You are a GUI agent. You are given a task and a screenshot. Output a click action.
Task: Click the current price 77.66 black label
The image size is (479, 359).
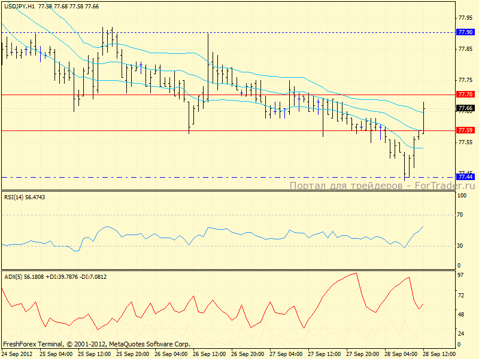[x=465, y=108]
